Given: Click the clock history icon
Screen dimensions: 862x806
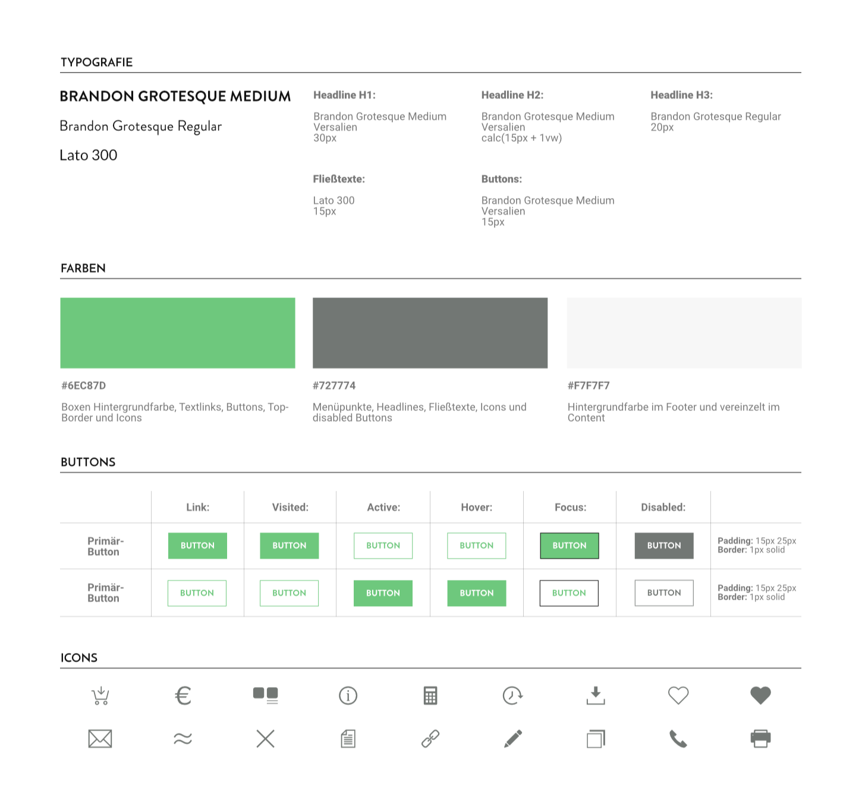Looking at the screenshot, I should coord(512,695).
